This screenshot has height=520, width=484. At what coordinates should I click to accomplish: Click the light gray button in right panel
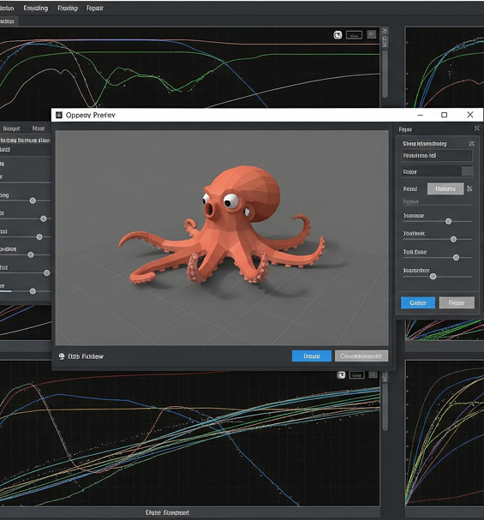tap(445, 188)
